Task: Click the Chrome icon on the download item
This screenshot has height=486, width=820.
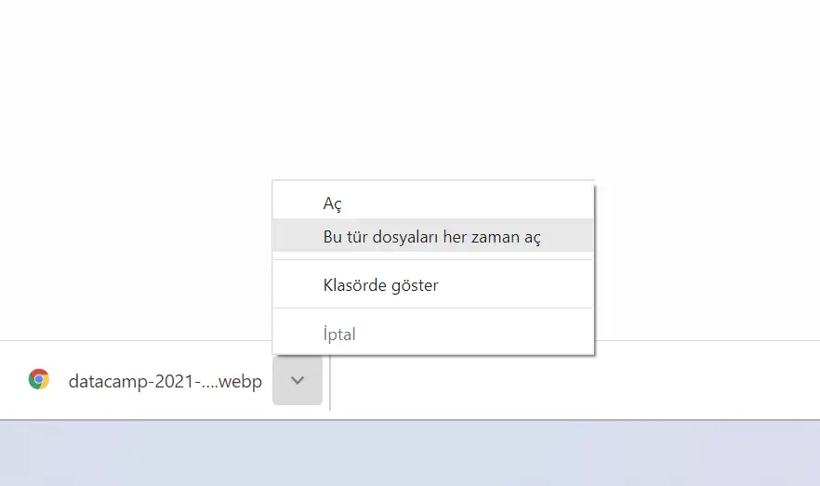Action: tap(39, 379)
